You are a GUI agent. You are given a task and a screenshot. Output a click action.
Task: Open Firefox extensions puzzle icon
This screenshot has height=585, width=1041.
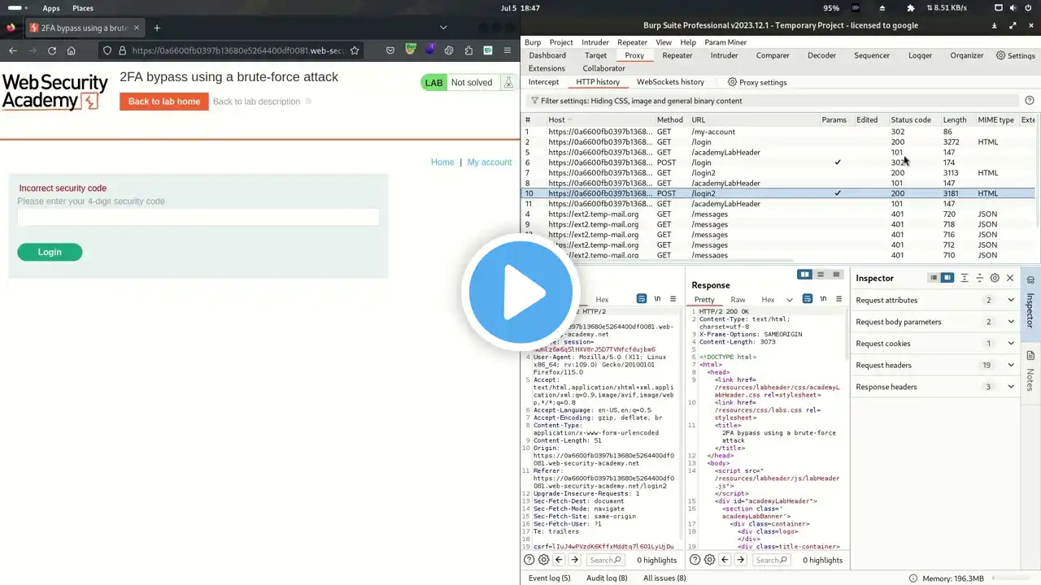click(468, 50)
